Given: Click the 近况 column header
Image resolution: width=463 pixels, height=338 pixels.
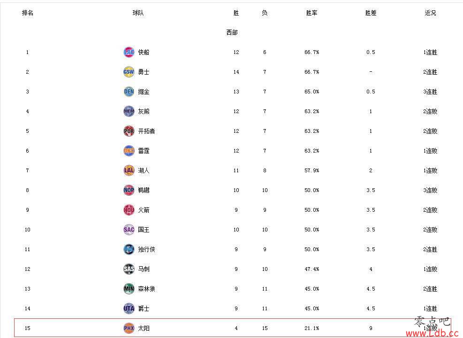Looking at the screenshot, I should (x=430, y=13).
